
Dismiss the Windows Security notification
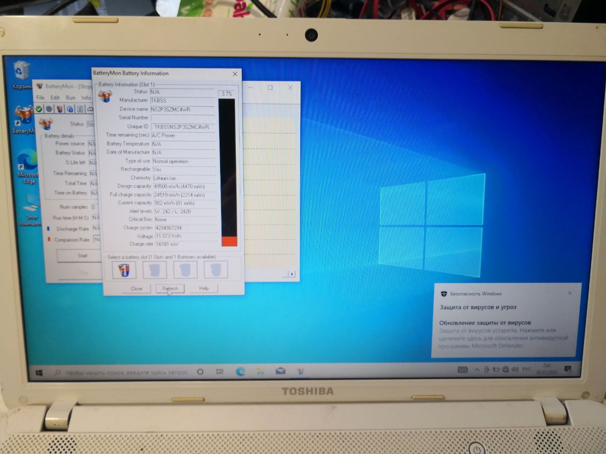[x=570, y=293]
